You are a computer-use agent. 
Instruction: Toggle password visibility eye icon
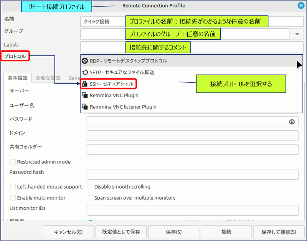click(x=292, y=122)
